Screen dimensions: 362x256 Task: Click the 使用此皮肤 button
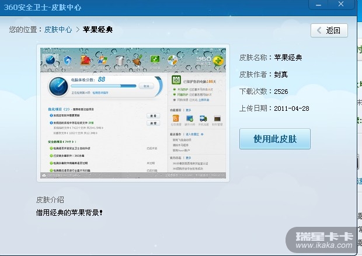(275, 139)
